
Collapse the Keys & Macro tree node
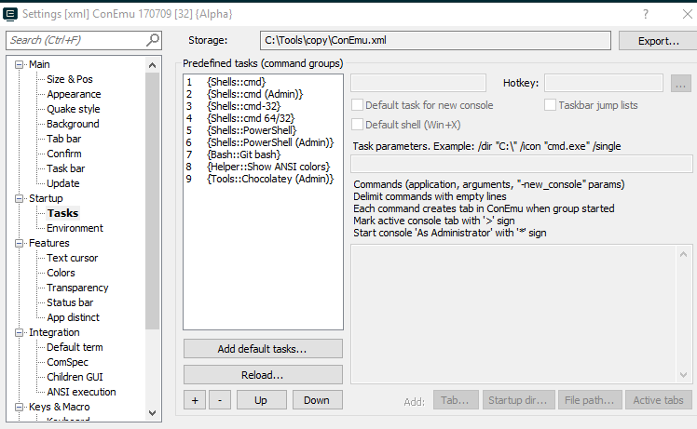19,407
